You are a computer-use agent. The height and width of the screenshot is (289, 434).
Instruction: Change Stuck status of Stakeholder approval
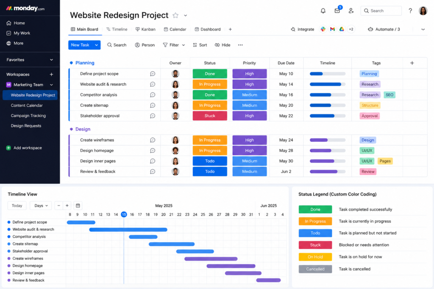[210, 116]
